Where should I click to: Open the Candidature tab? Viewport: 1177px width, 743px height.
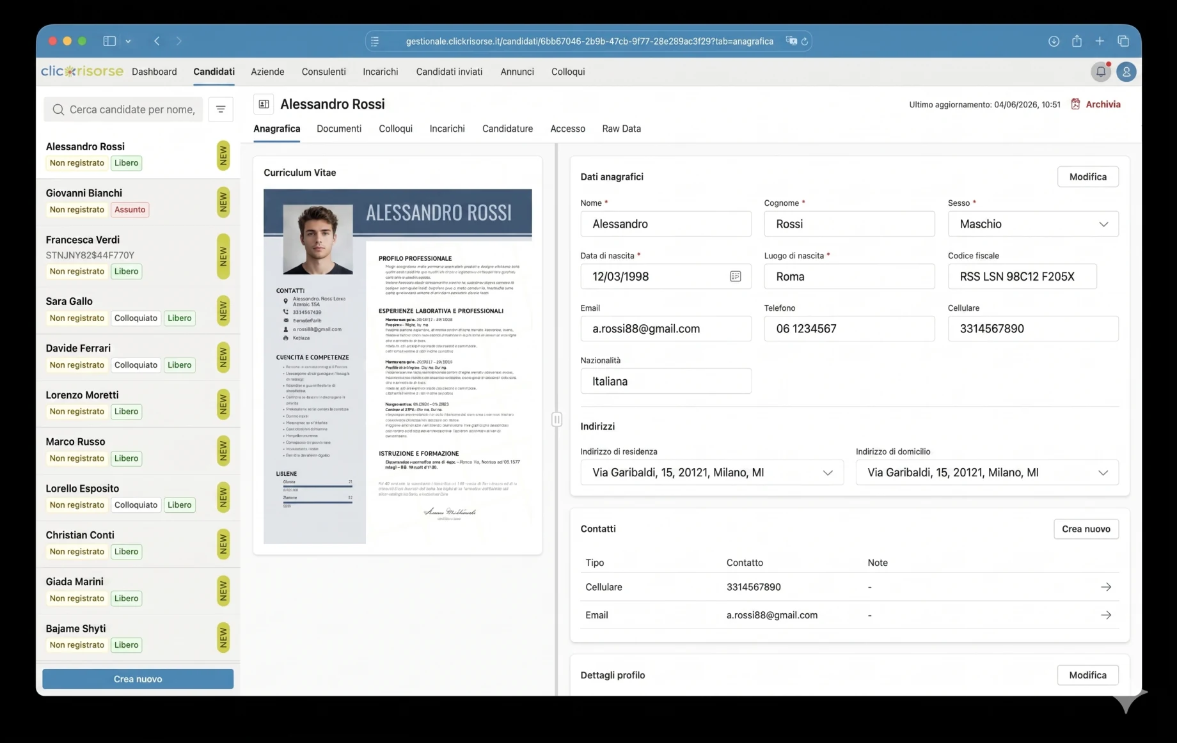pyautogui.click(x=507, y=129)
